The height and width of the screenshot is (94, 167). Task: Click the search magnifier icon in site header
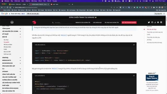pyautogui.click(x=53, y=23)
